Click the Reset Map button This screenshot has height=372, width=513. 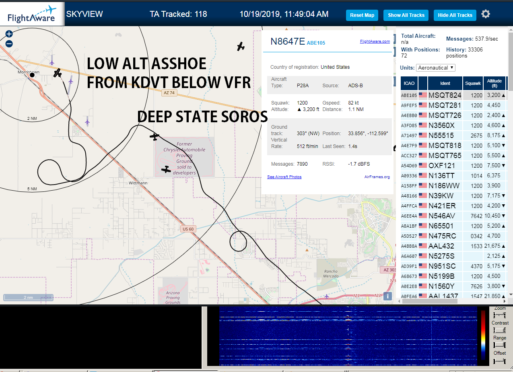coord(362,15)
